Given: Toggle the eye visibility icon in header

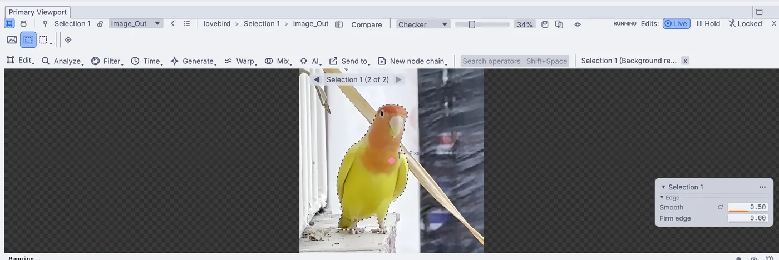Looking at the screenshot, I should 578,24.
